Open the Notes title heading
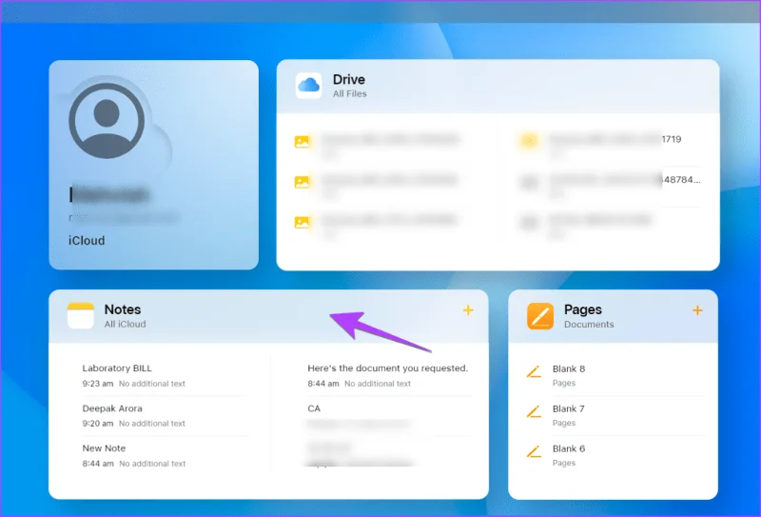 [123, 309]
